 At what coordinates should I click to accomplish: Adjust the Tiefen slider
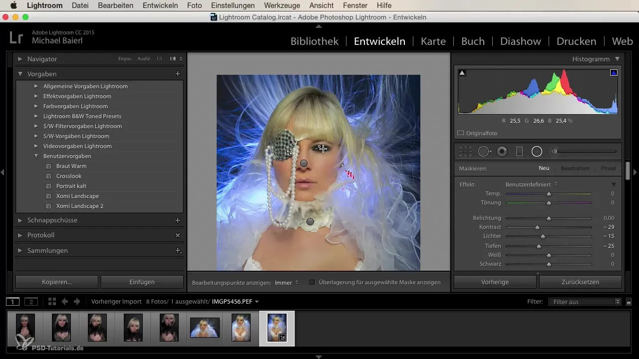tap(539, 246)
